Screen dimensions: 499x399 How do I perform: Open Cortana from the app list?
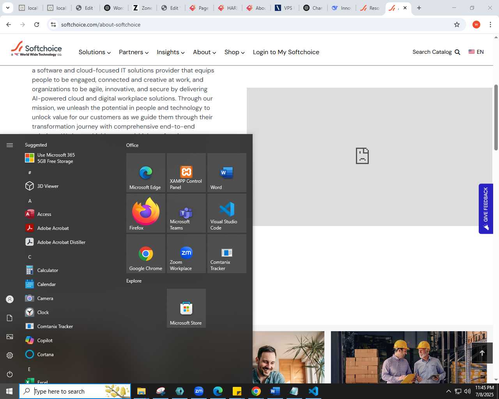click(70, 355)
